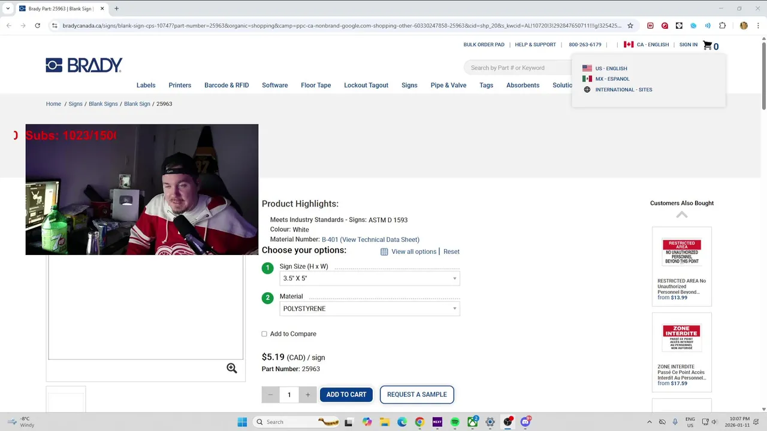767x431 pixels.
Task: Open Windows Start menu
Action: click(x=242, y=422)
